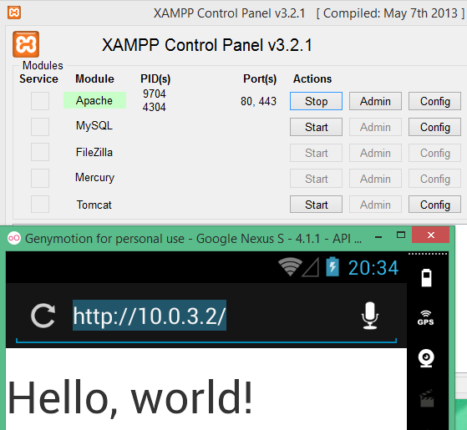Click the Mercury Config button

tap(434, 179)
